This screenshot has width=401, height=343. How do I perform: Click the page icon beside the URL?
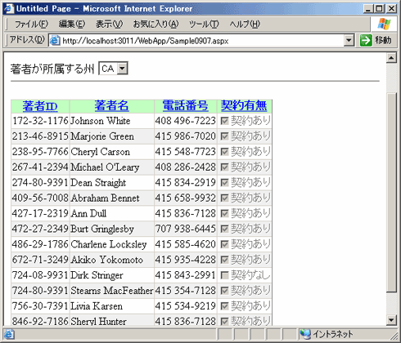click(55, 41)
